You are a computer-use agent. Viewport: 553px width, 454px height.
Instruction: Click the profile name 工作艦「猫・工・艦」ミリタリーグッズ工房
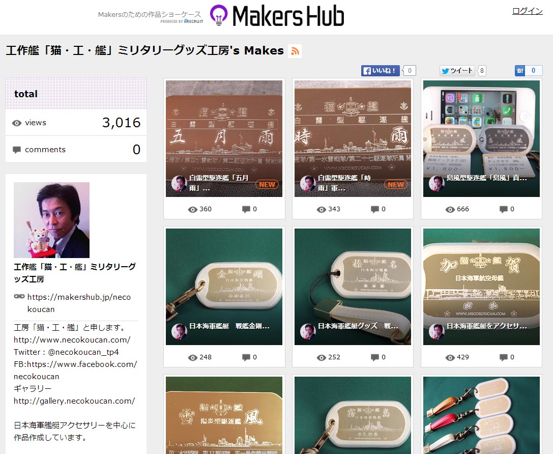coord(75,273)
